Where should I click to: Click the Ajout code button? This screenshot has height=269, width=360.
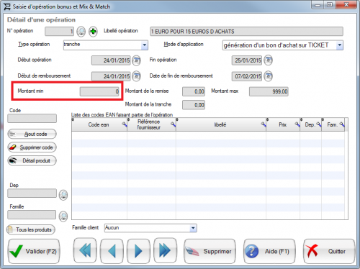point(32,134)
